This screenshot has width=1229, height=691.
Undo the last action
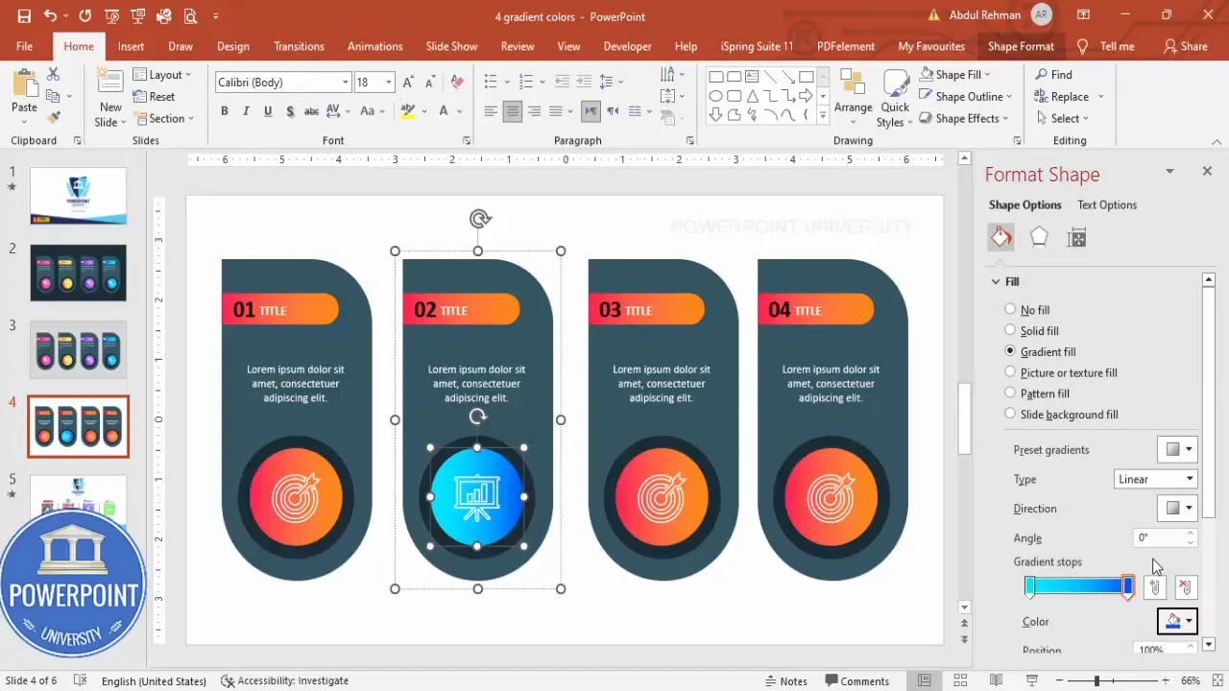pyautogui.click(x=50, y=16)
